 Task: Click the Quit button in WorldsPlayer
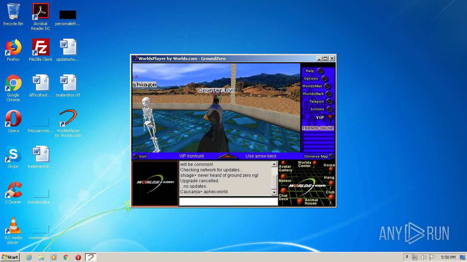[x=140, y=156]
